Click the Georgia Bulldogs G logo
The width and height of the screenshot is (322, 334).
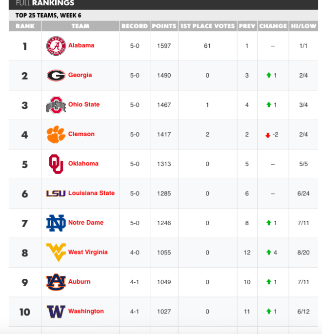[56, 75]
